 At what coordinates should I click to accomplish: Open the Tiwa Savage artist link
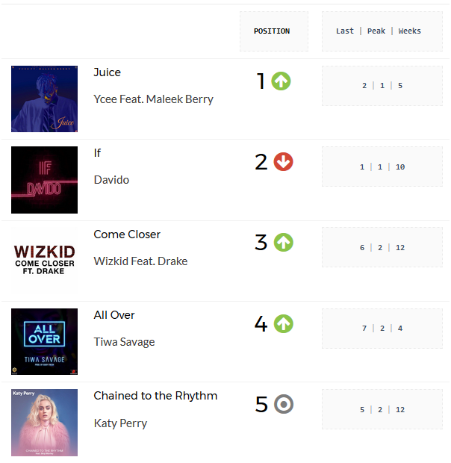pos(124,342)
